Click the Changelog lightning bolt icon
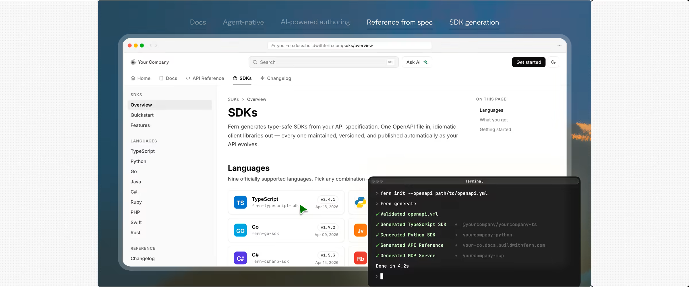This screenshot has width=689, height=287. pos(262,78)
